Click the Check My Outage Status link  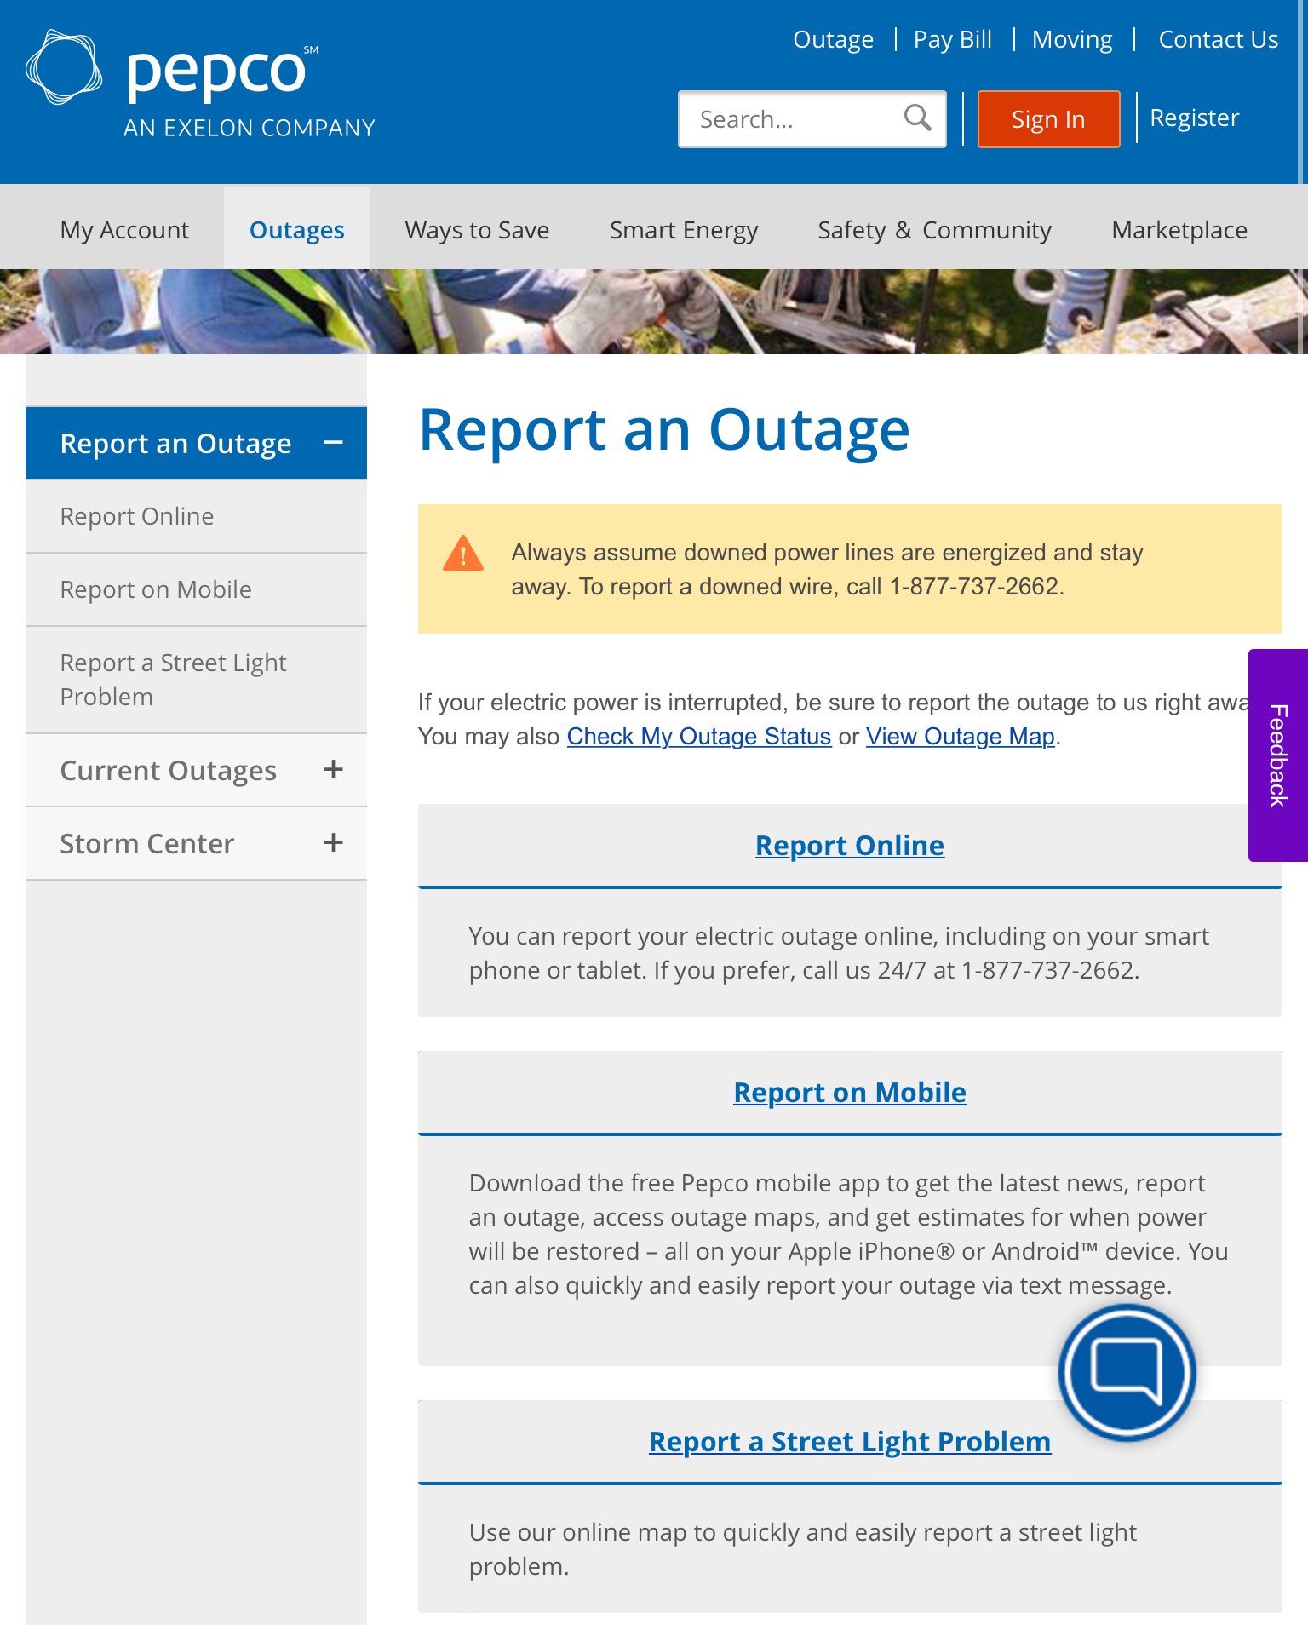698,736
